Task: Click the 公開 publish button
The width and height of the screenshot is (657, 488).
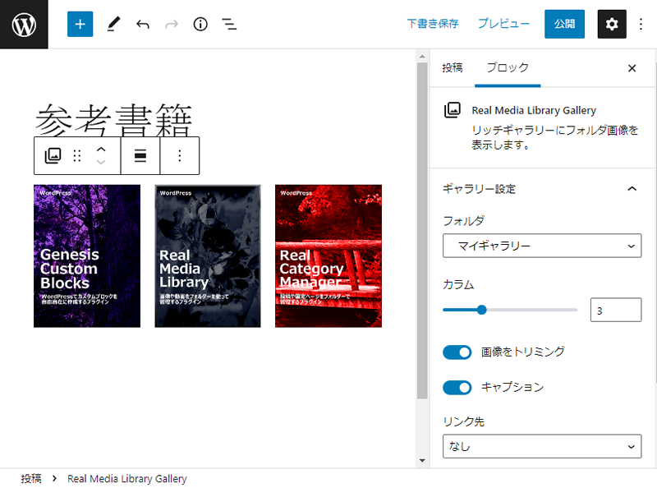Action: [564, 24]
